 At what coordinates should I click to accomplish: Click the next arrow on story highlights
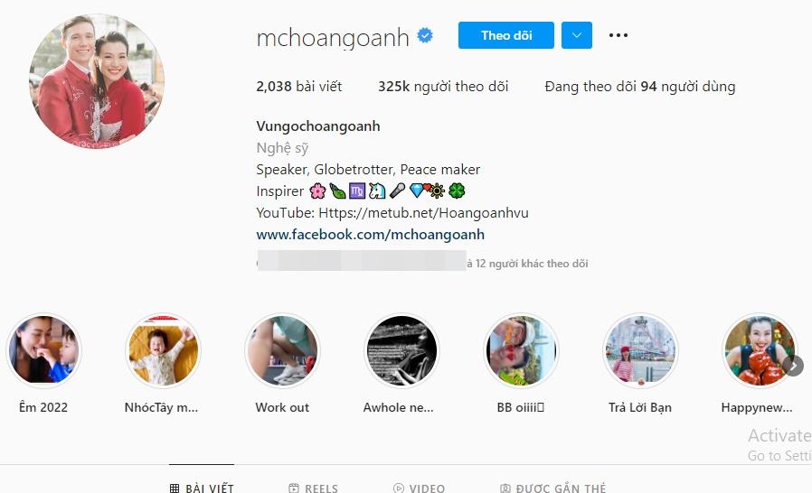click(793, 366)
